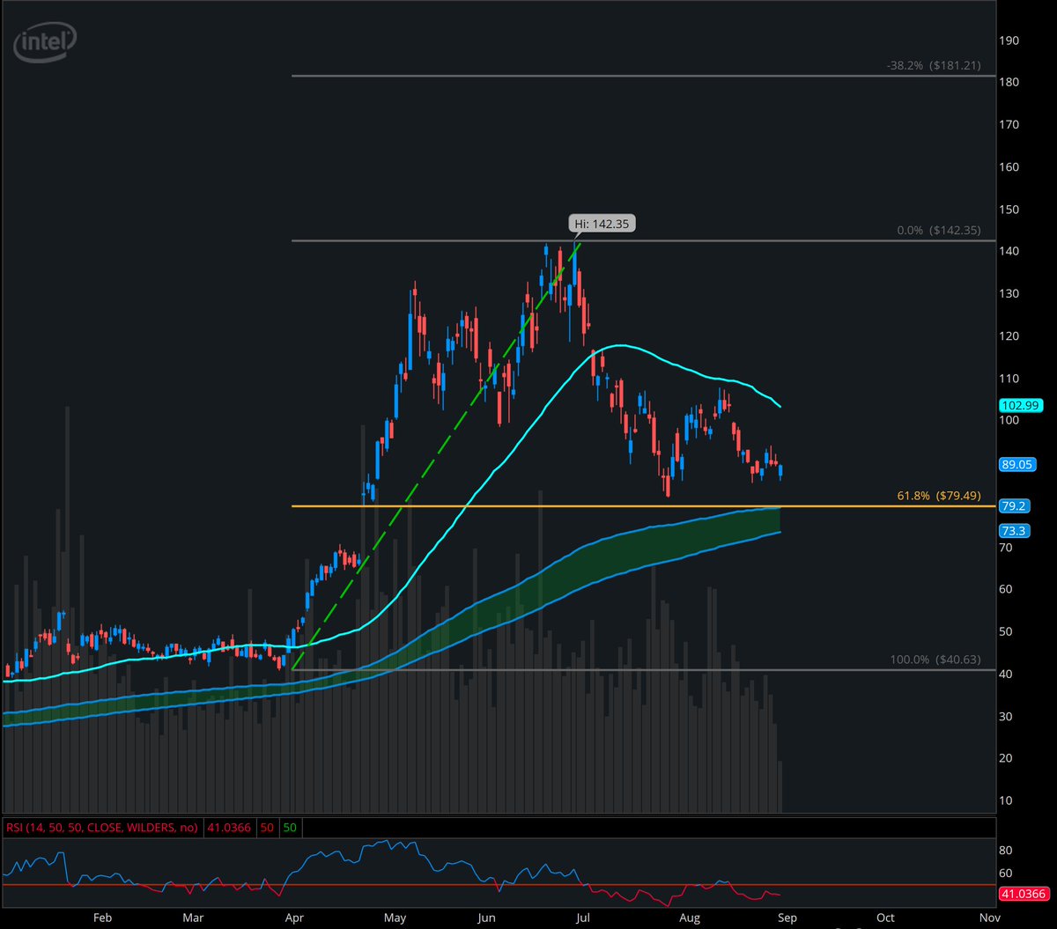Viewport: 1057px width, 929px height.
Task: Click the Sep date axis label
Action: tap(787, 918)
